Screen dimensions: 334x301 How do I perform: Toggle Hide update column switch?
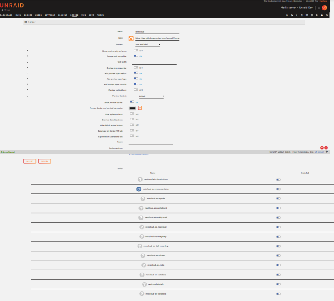pos(132,114)
